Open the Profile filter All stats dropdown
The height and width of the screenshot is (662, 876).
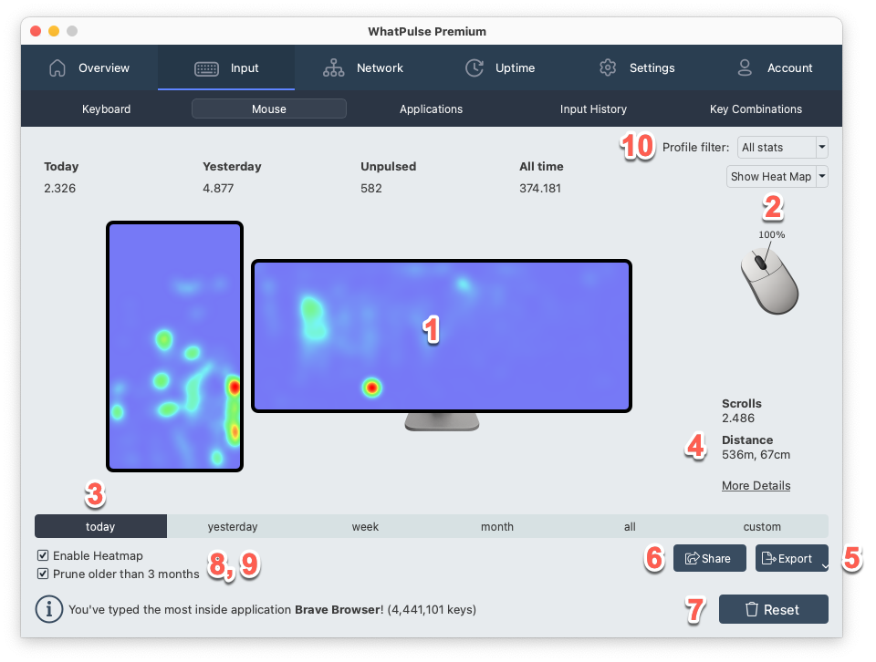(x=782, y=147)
